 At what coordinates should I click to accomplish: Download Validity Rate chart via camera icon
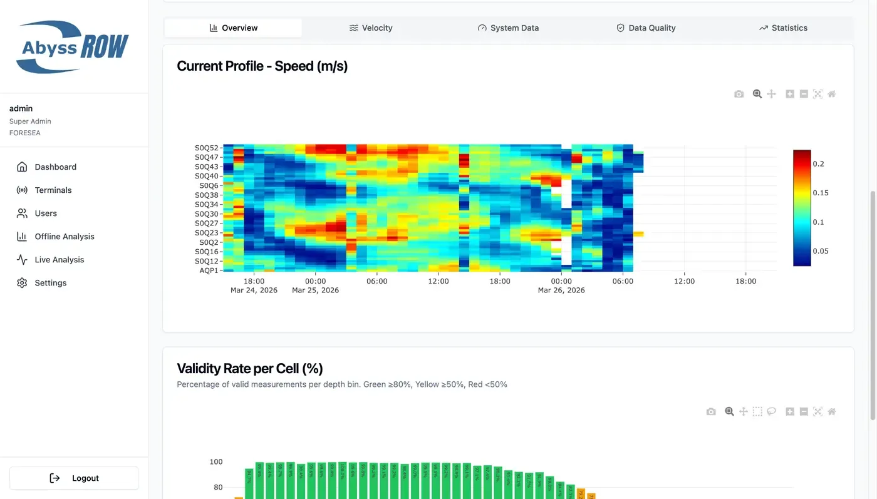click(711, 411)
